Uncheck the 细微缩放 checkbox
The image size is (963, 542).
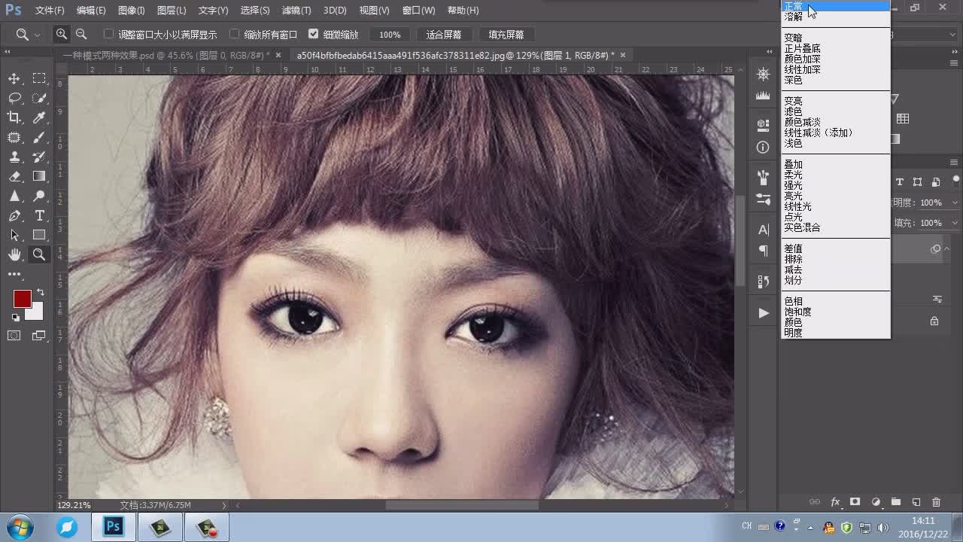pyautogui.click(x=314, y=34)
